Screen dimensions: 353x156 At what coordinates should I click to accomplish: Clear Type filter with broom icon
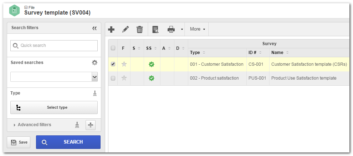(x=95, y=93)
